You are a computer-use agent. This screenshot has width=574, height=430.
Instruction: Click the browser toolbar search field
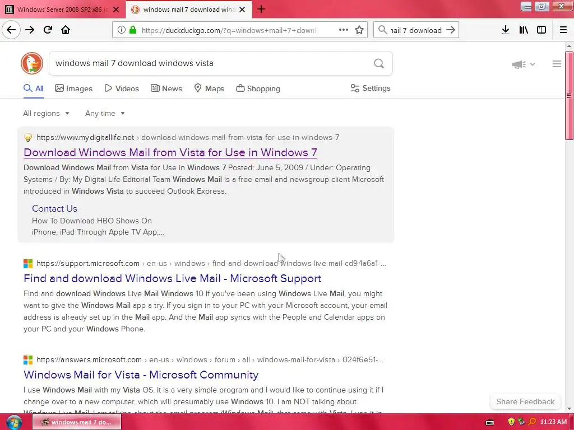[x=416, y=30]
